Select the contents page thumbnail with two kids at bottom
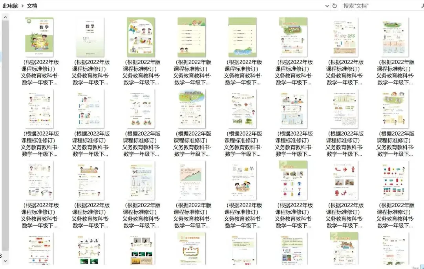The height and width of the screenshot is (269, 424). (x=192, y=37)
